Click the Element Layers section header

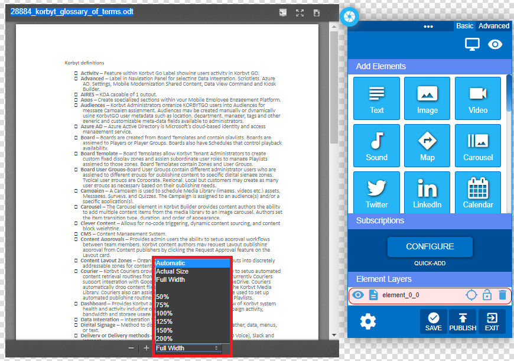[430, 279]
